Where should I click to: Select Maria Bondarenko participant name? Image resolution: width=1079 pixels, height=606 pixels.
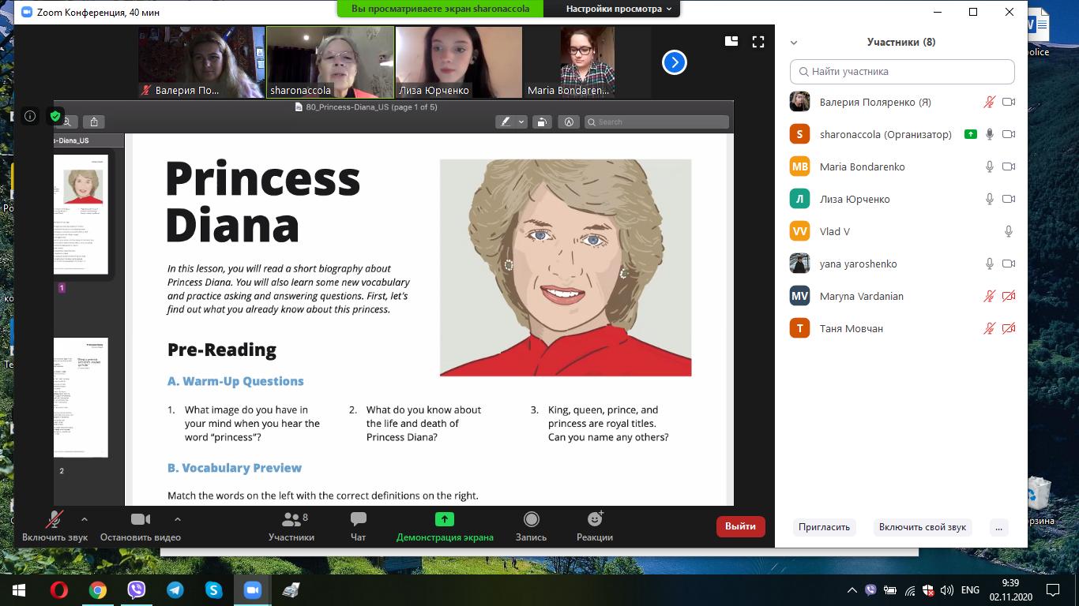(863, 166)
